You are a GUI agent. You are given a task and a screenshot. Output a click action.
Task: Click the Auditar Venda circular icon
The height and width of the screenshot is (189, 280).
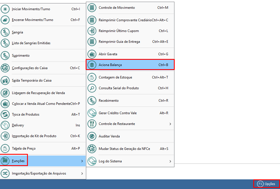pyautogui.click(x=92, y=136)
